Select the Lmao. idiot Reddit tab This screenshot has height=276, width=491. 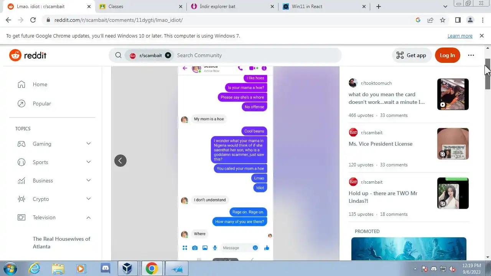coord(49,7)
